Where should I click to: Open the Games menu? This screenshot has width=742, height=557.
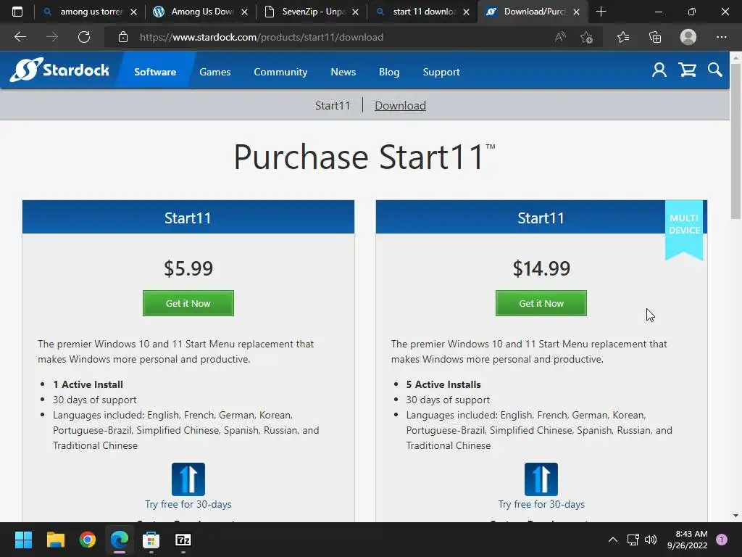click(214, 72)
